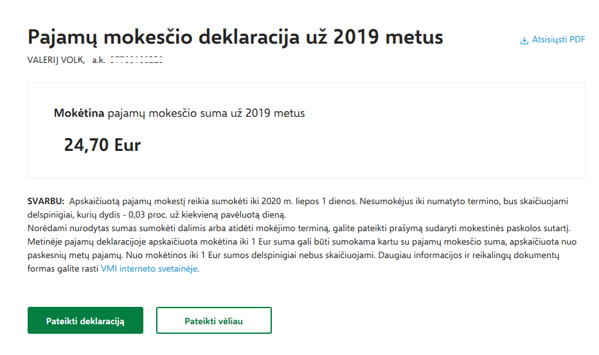Select the bold Mokėtina label

[x=79, y=114]
